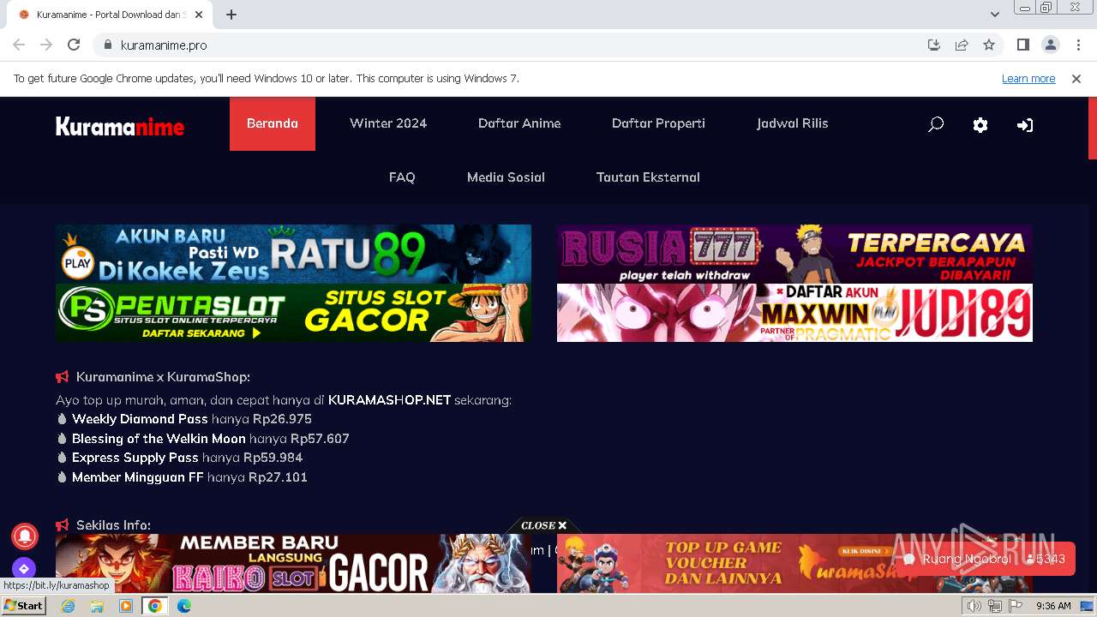Open the site search magnifier icon
The height and width of the screenshot is (617, 1097).
pyautogui.click(x=936, y=124)
